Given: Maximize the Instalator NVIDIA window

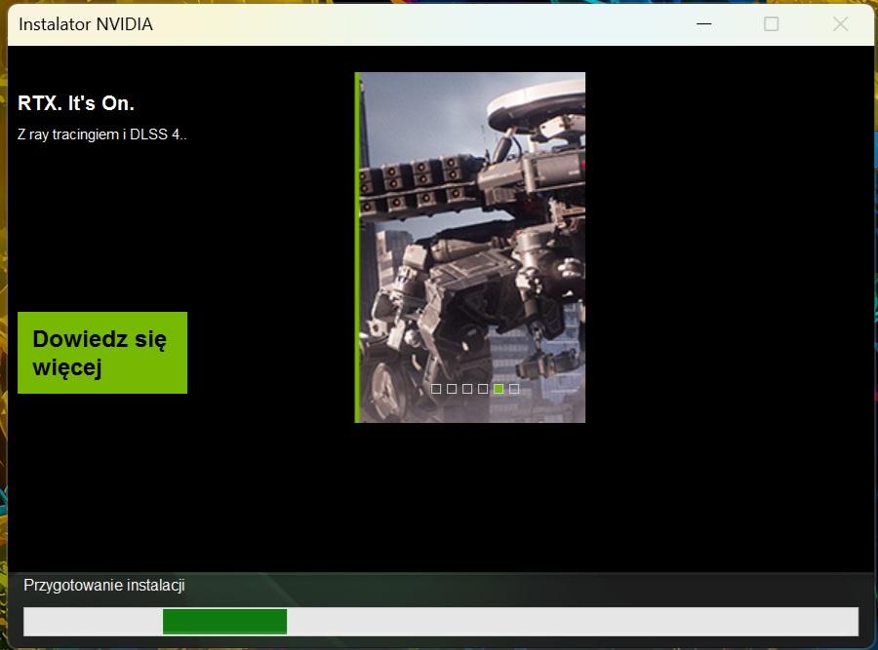Looking at the screenshot, I should coord(771,24).
